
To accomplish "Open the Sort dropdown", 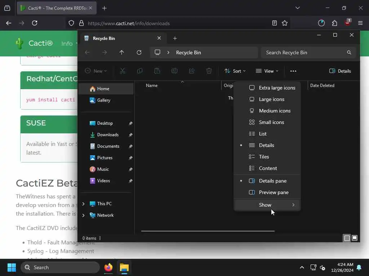I will tap(235, 71).
